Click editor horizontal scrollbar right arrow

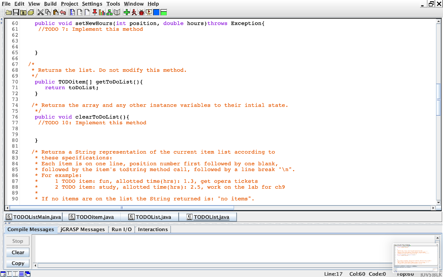pos(433,208)
